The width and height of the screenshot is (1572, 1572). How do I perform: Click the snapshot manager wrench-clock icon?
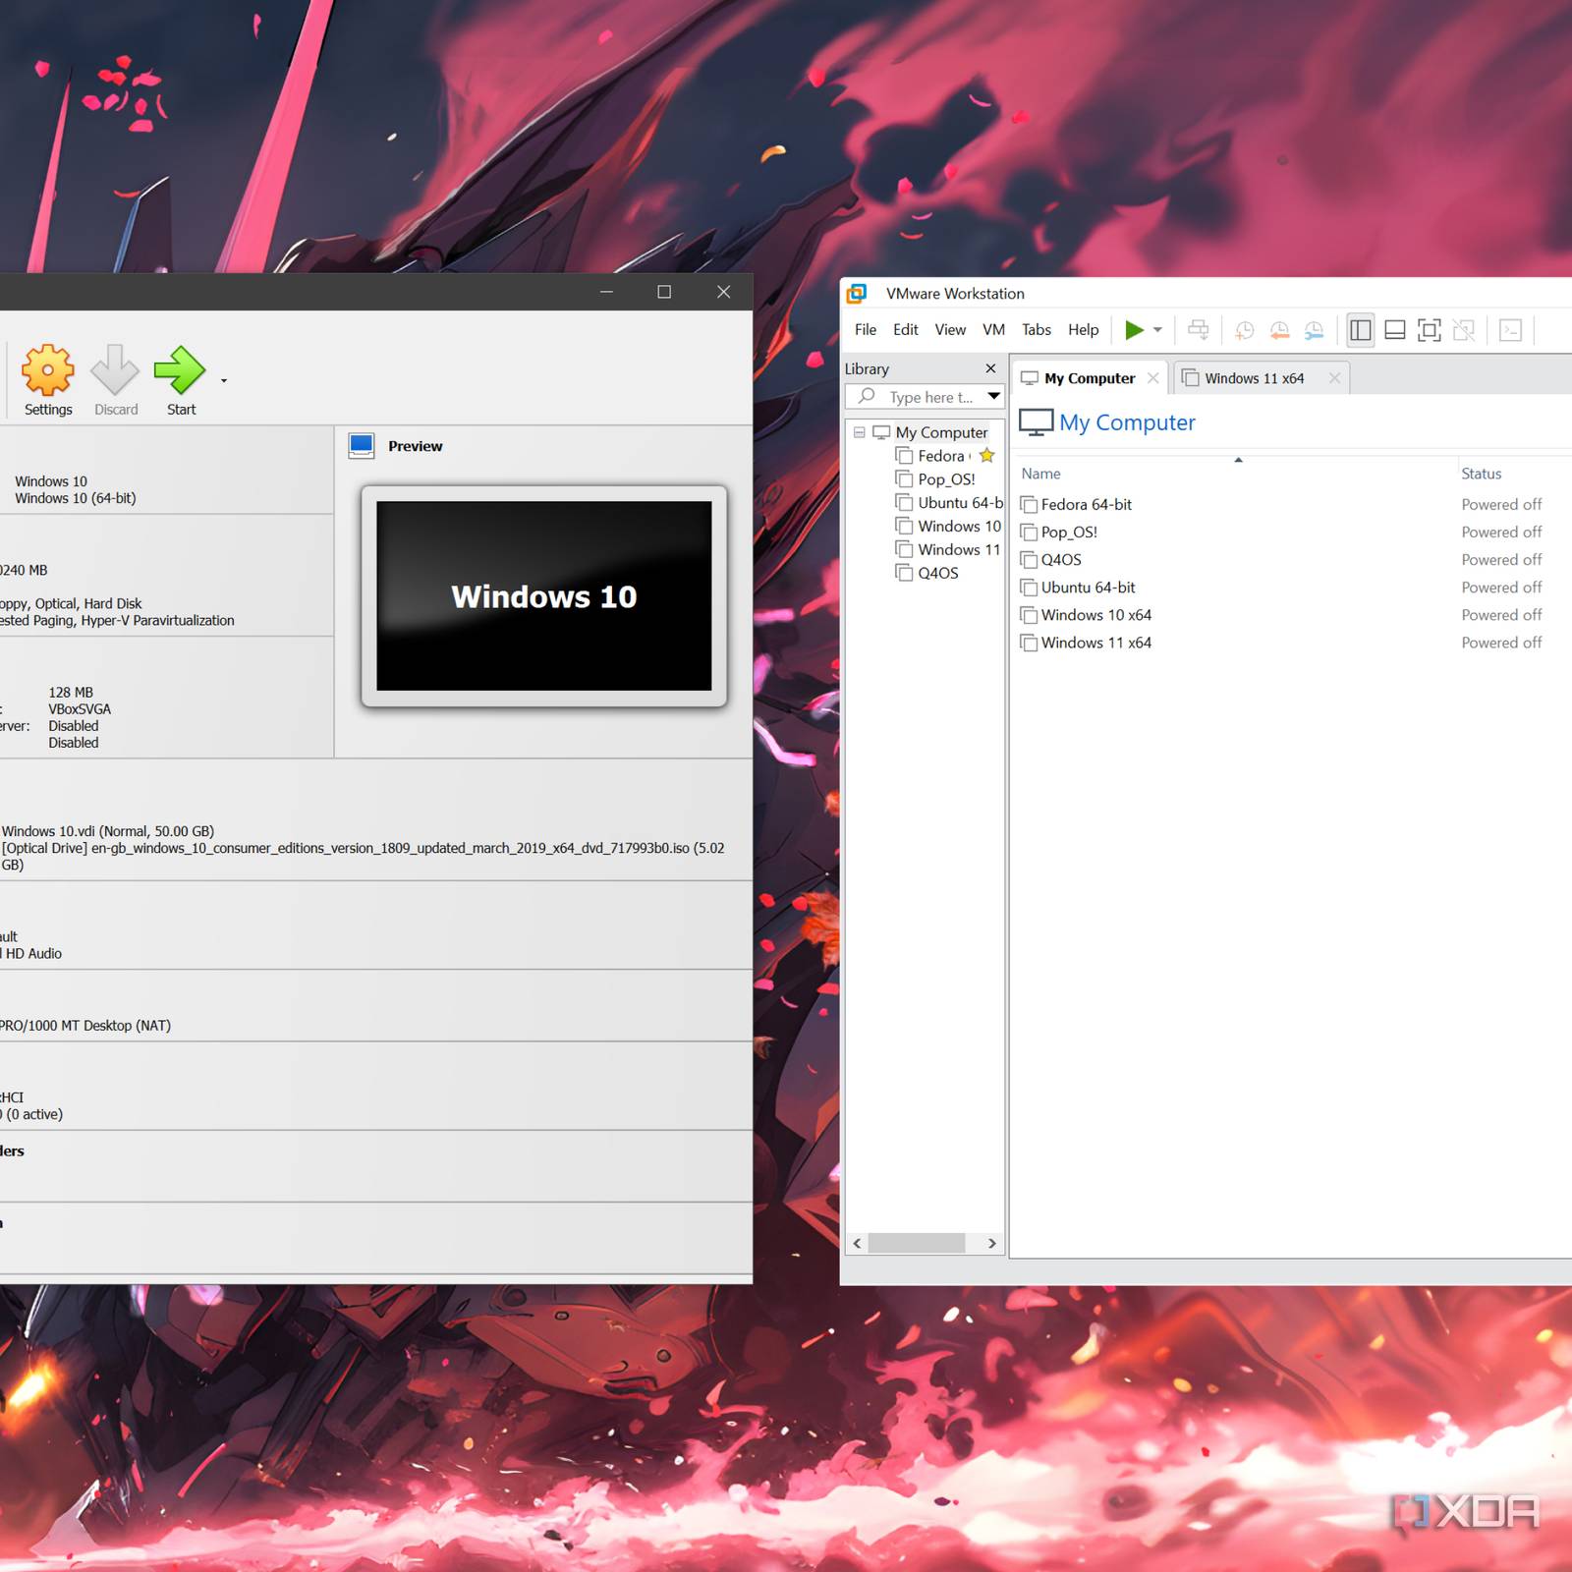(x=1314, y=330)
